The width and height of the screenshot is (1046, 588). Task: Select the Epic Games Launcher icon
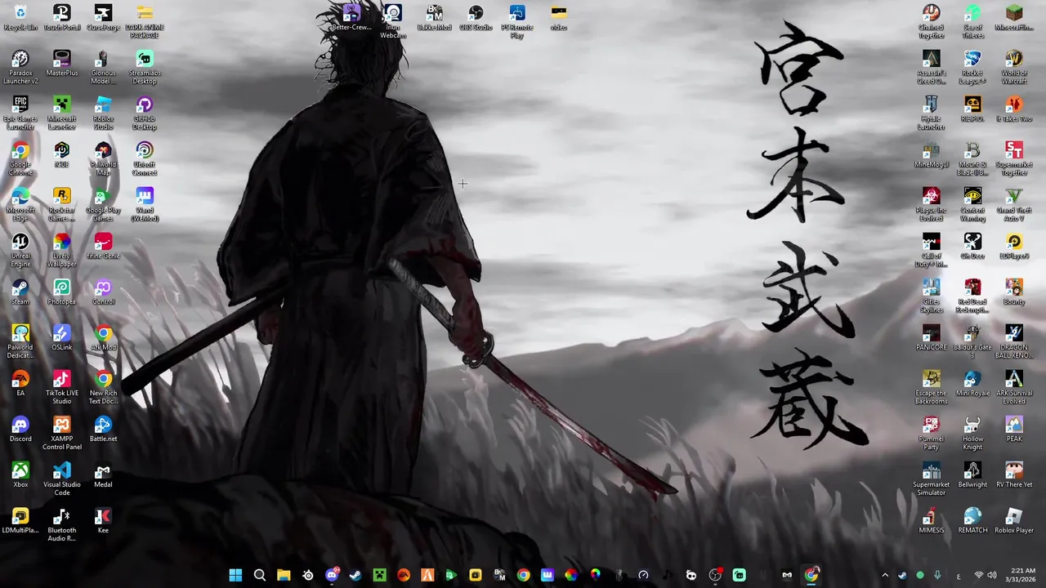point(20,113)
